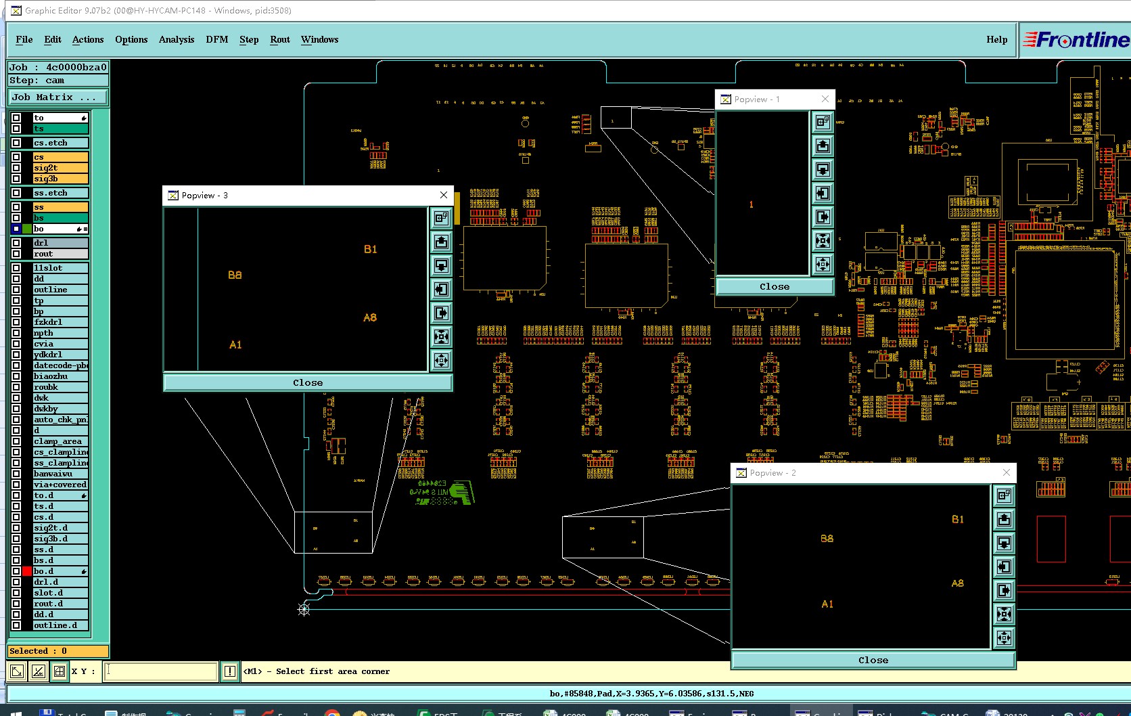This screenshot has height=716, width=1131.
Task: Zoom in using Popview - 2 inward arrows icon
Action: click(x=1004, y=614)
